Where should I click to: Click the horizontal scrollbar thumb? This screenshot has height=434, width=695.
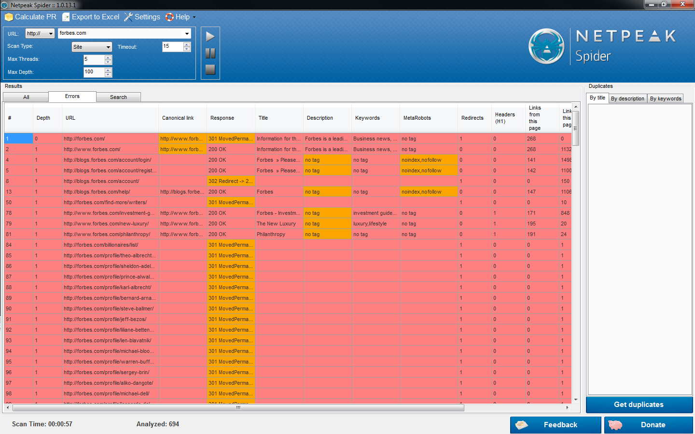coord(237,408)
